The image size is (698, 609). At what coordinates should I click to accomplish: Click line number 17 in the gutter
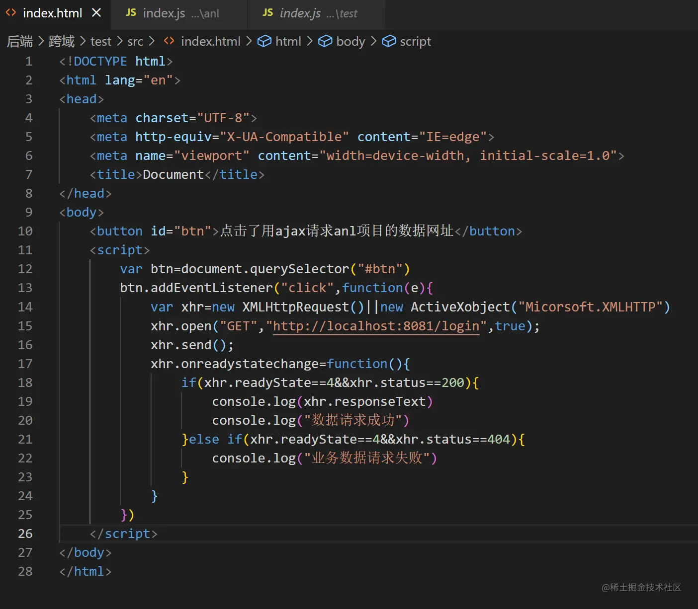coord(25,364)
